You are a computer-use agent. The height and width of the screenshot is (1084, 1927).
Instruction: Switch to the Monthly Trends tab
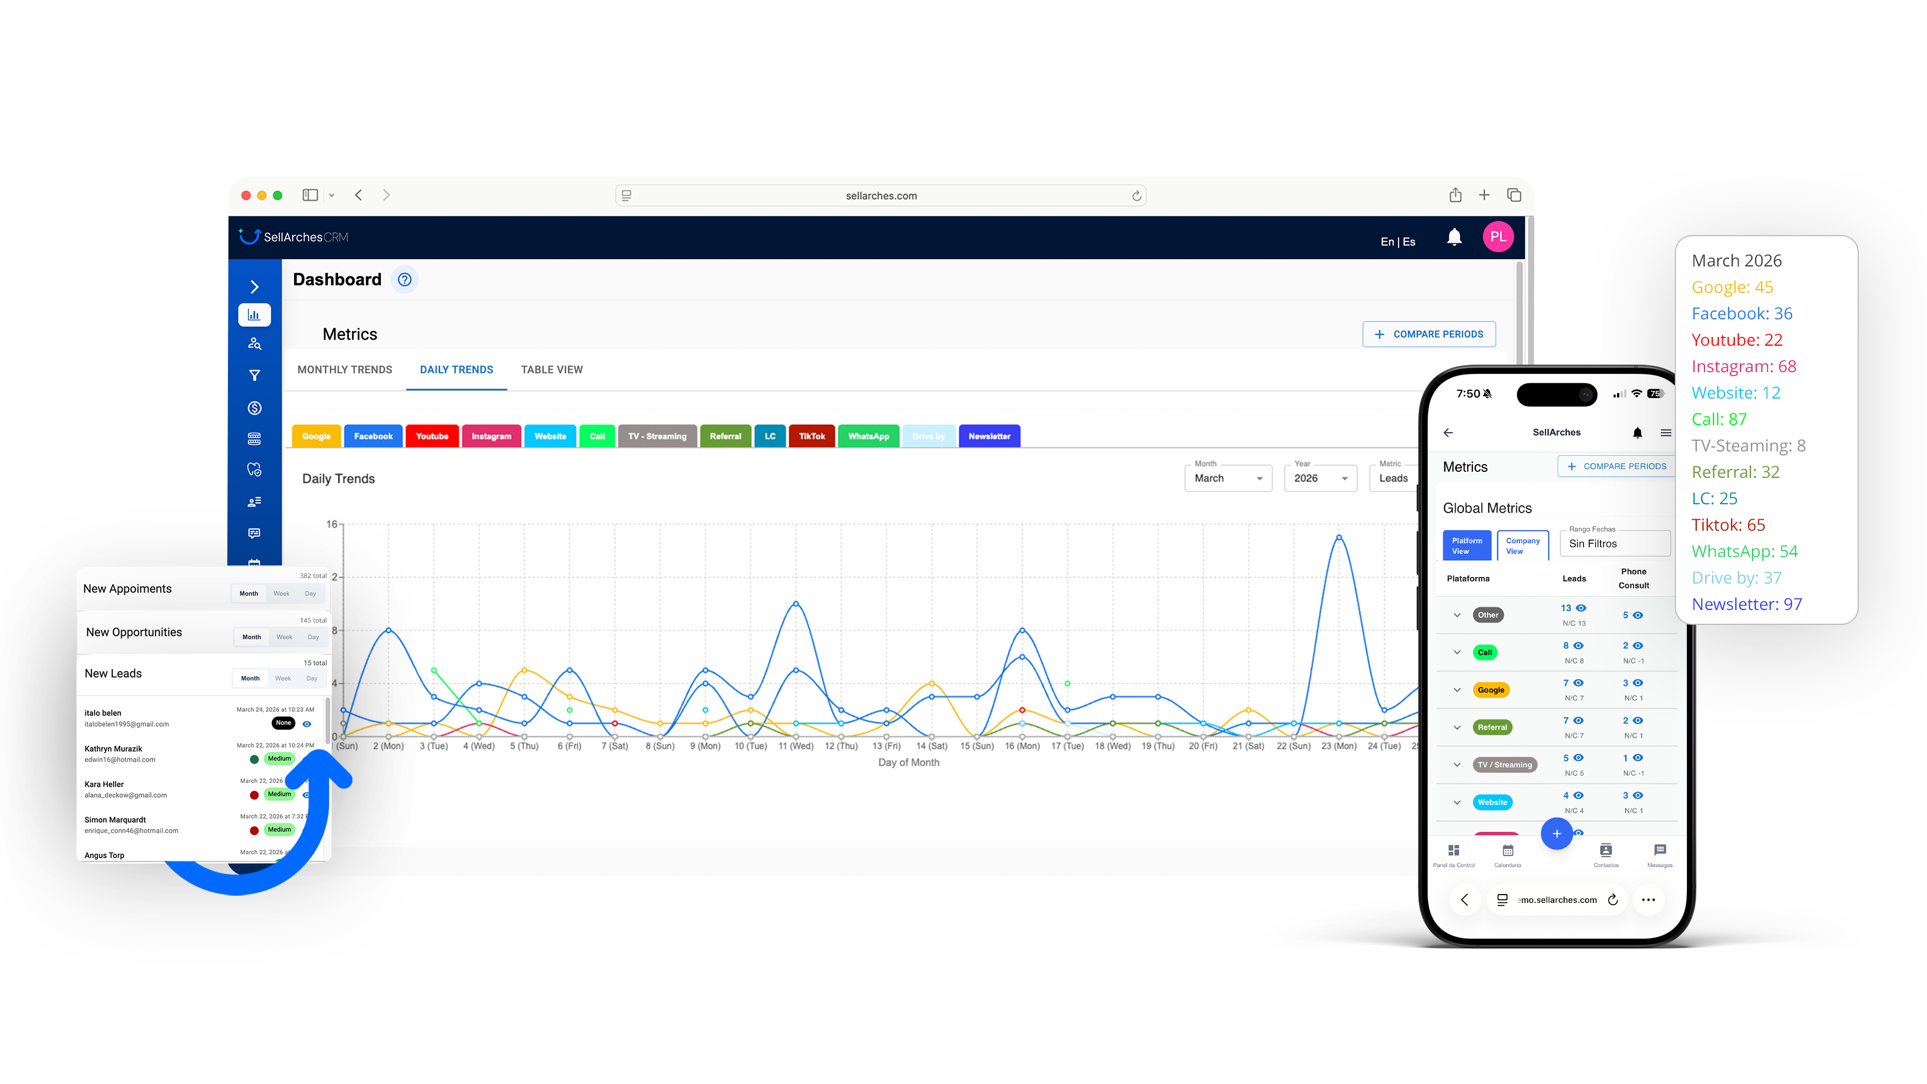[345, 369]
